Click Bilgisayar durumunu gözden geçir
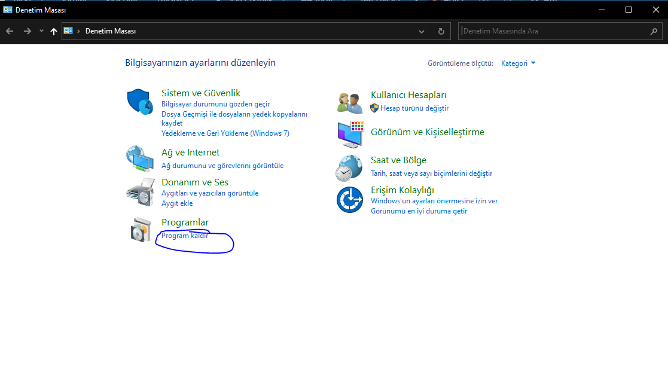This screenshot has height=369, width=668. click(x=215, y=104)
